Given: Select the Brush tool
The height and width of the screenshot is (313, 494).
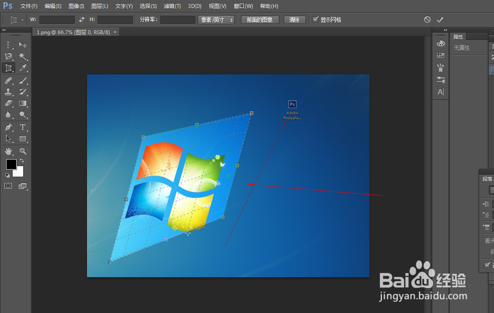Looking at the screenshot, I should (x=23, y=80).
